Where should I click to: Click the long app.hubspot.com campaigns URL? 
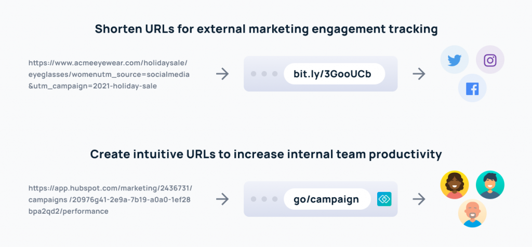click(x=110, y=200)
